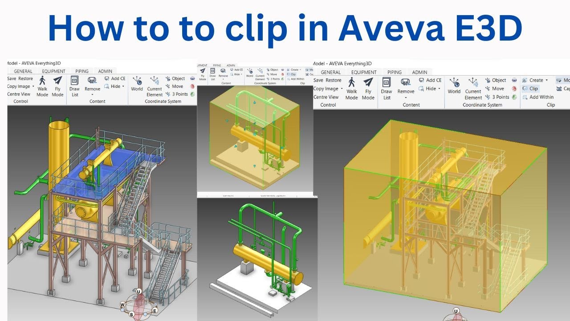Click red sphere icon in right window ribbon
The image size is (570, 321).
tap(514, 88)
